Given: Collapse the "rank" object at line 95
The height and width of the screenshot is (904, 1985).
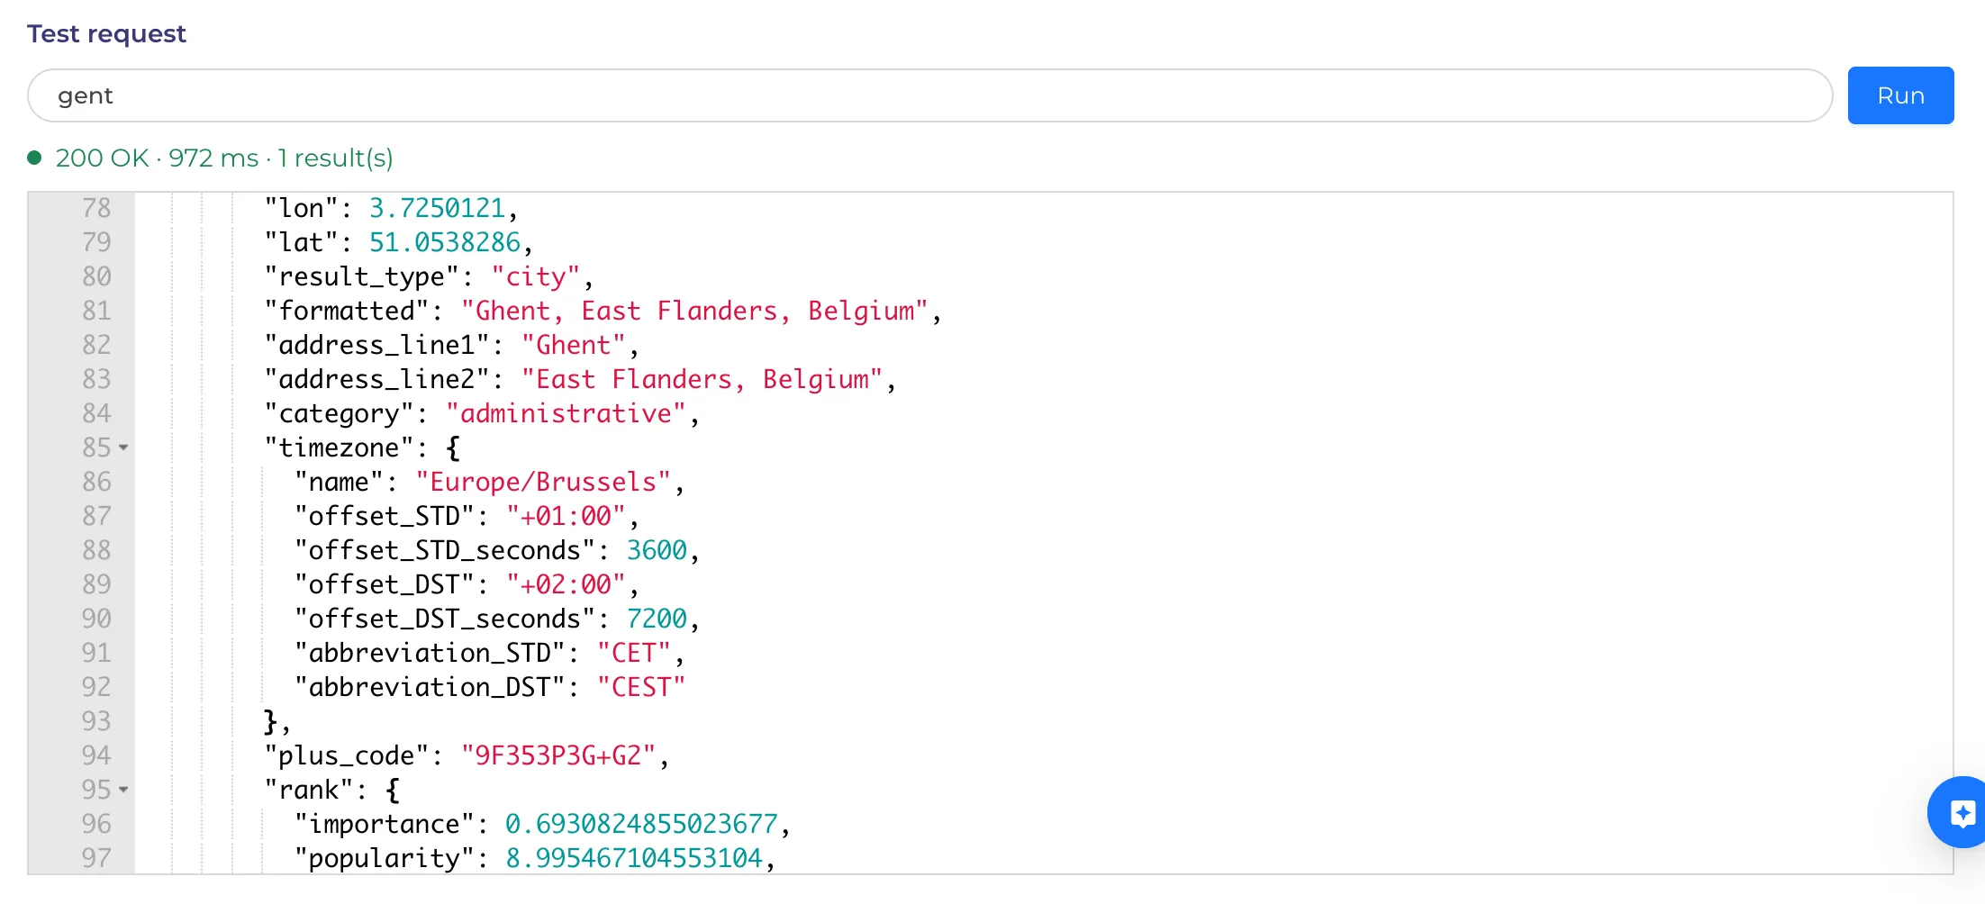Looking at the screenshot, I should (x=123, y=790).
